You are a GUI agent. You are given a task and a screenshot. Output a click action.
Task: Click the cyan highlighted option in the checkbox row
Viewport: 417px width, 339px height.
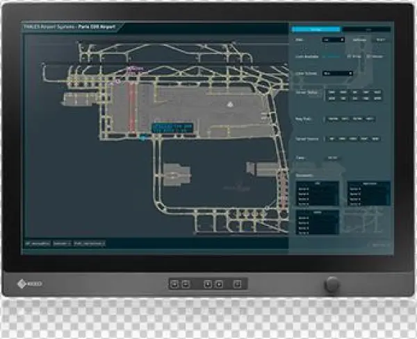[331, 57]
